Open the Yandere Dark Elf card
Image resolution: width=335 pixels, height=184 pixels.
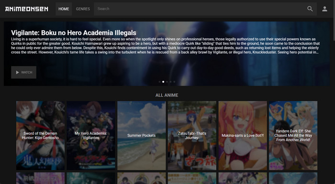[x=293, y=136]
